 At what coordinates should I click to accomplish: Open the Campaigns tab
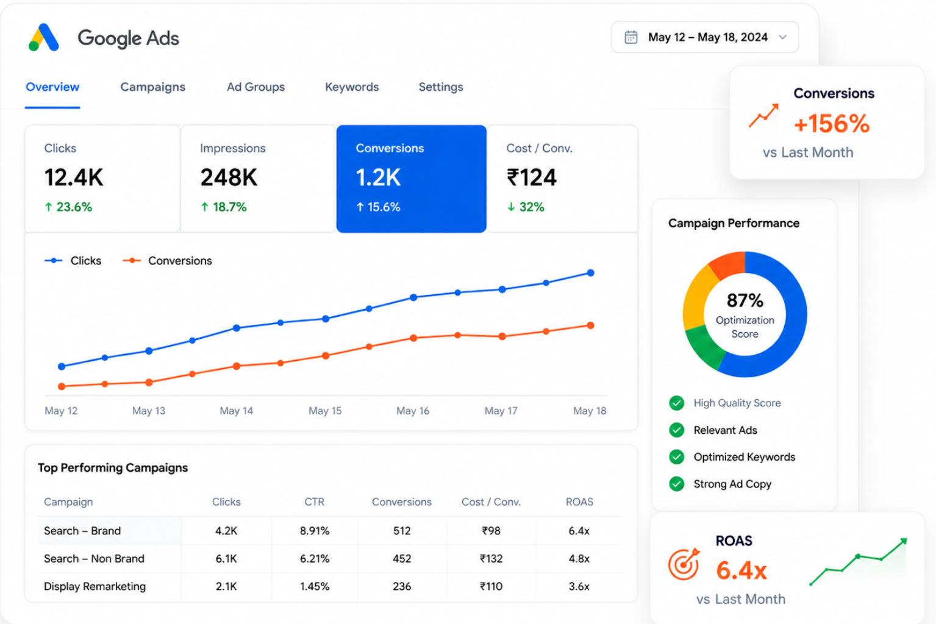coord(152,87)
